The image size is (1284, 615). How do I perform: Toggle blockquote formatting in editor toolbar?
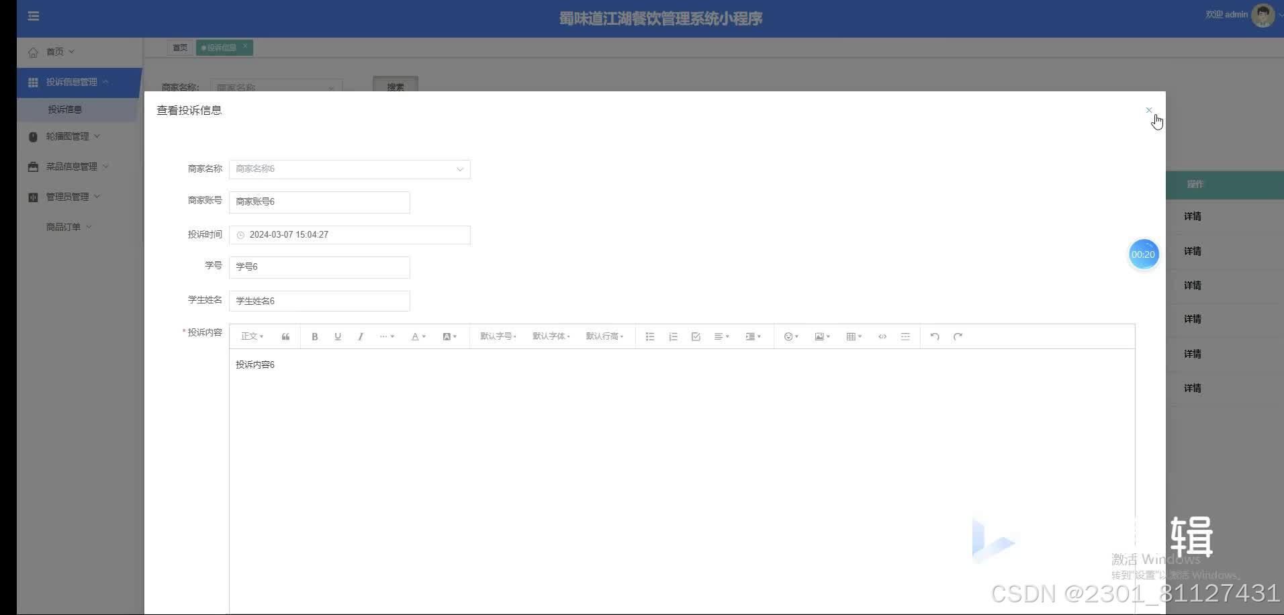click(285, 336)
